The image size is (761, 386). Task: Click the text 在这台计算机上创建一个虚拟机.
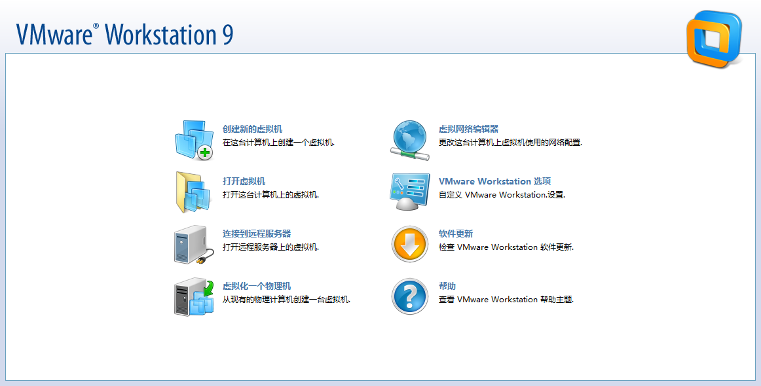coord(279,143)
